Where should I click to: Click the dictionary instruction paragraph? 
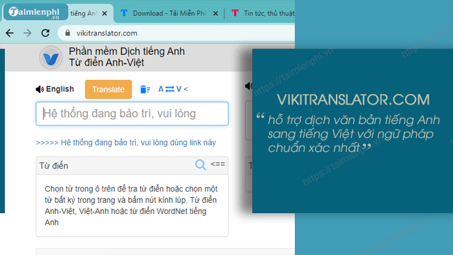pyautogui.click(x=131, y=206)
